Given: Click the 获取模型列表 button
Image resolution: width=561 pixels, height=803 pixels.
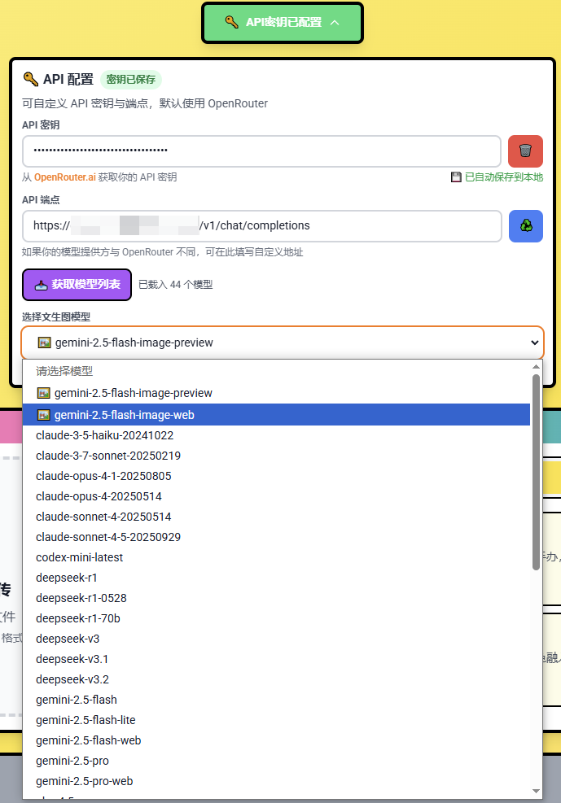Looking at the screenshot, I should 77,285.
